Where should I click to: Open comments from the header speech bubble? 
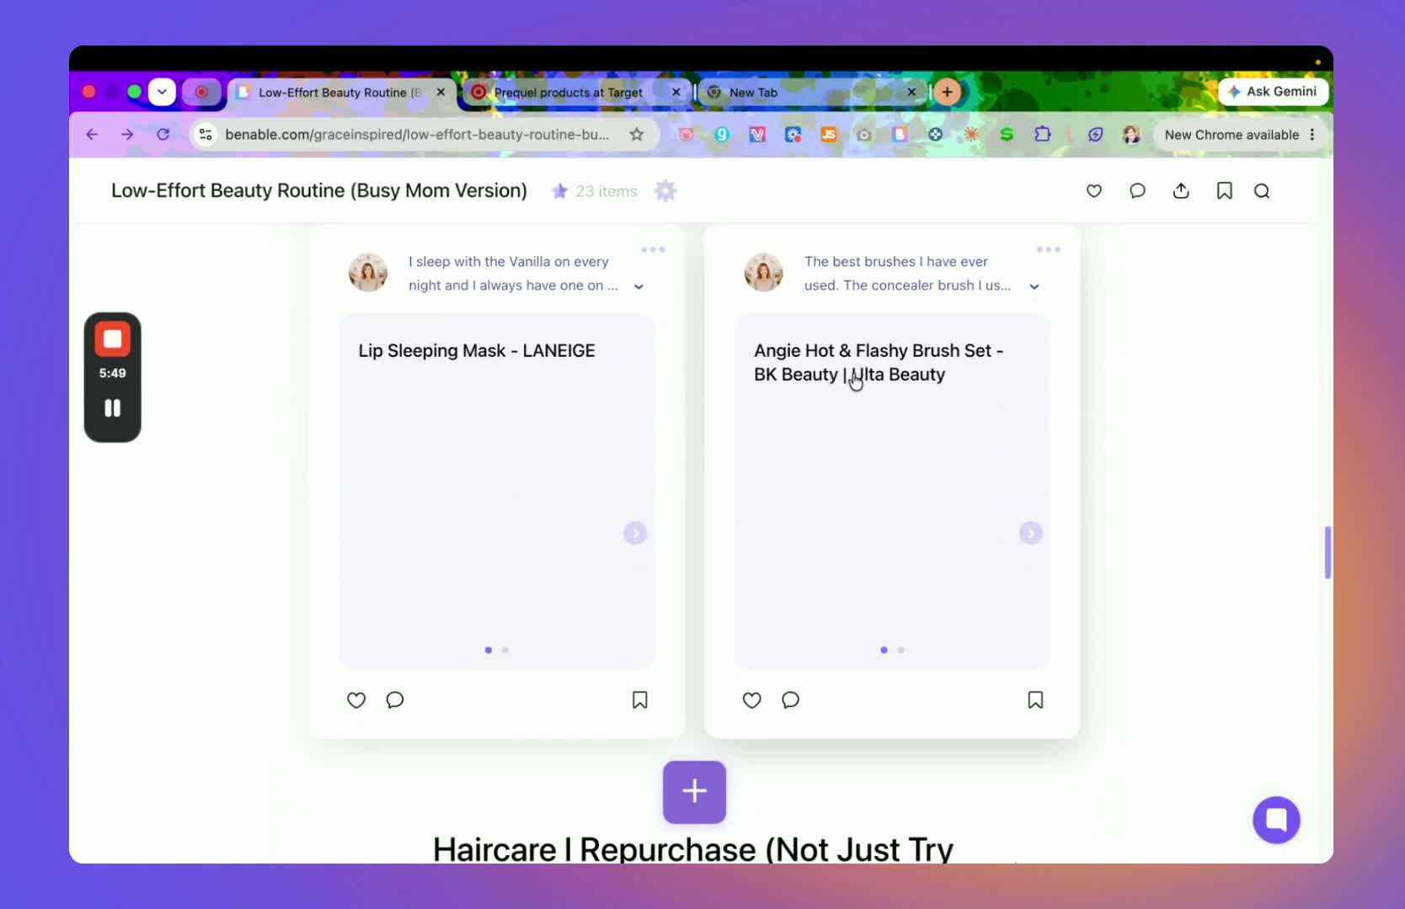pos(1137,191)
